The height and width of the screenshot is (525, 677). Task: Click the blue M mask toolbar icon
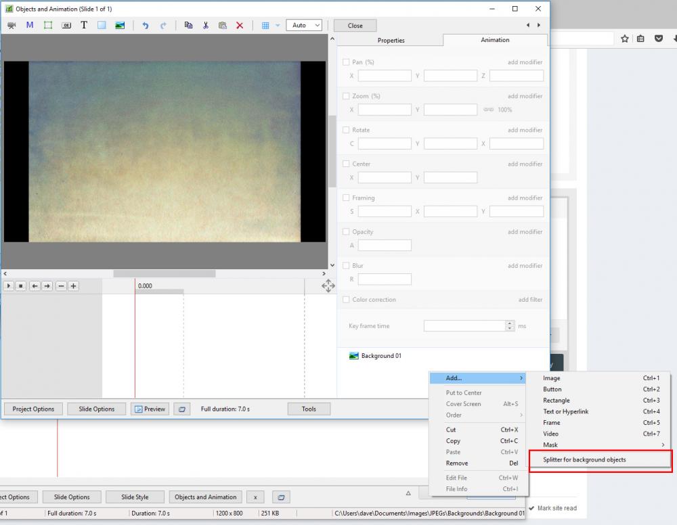click(30, 25)
